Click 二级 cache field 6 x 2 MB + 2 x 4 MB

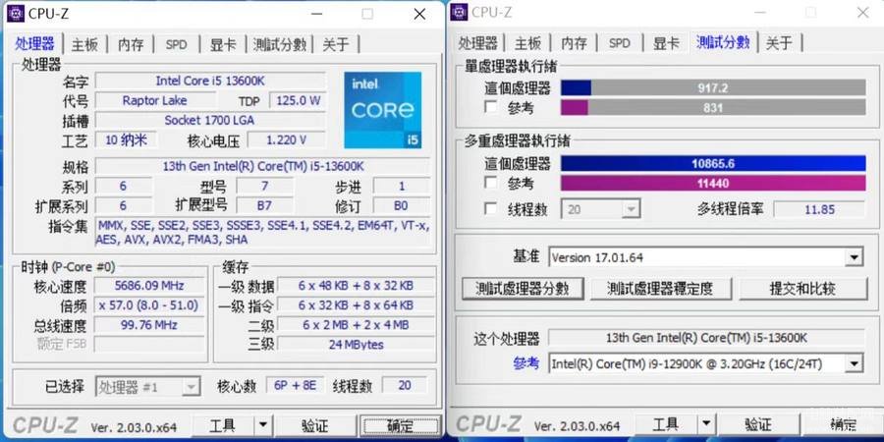[x=357, y=325]
